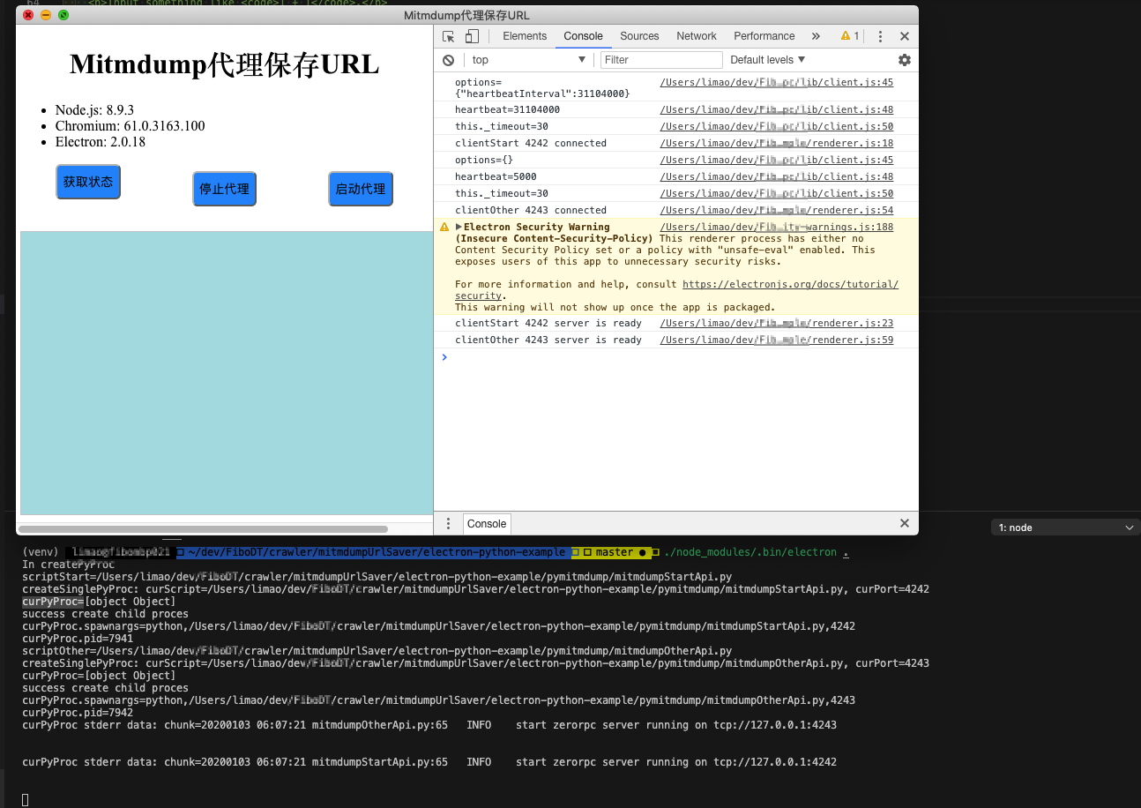Click 'Node.js: 8.9.3' list item
This screenshot has height=808, width=1141.
coord(94,110)
